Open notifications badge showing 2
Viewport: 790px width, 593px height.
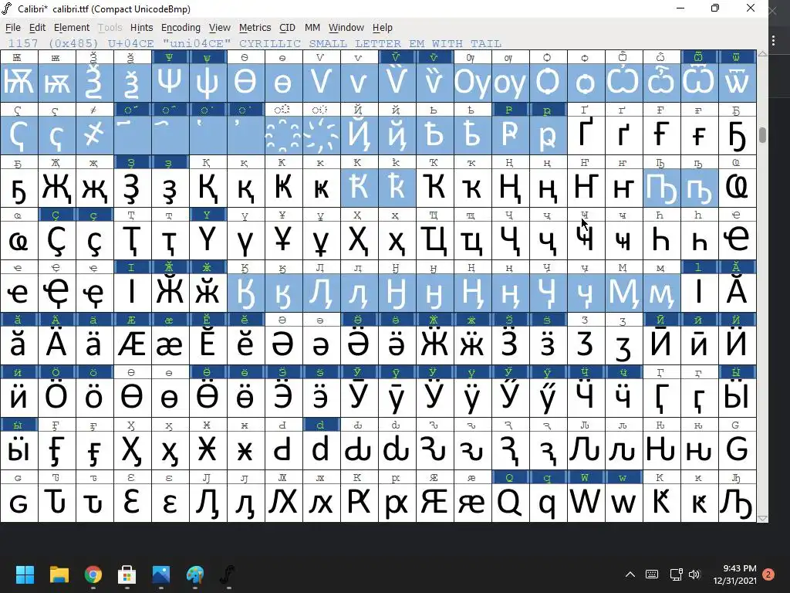(768, 574)
